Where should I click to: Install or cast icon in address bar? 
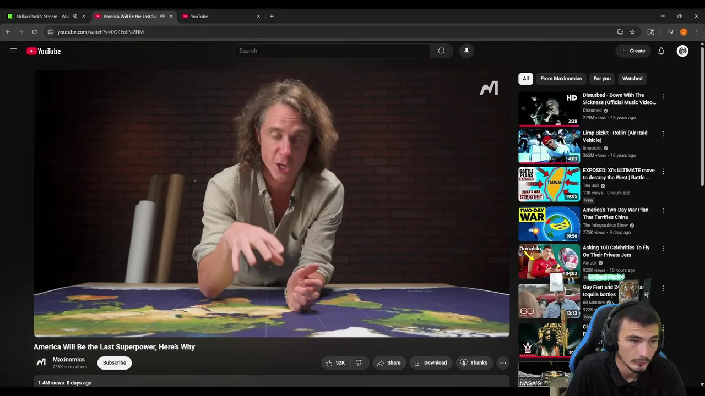[620, 32]
